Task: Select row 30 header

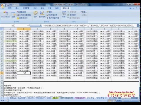Action: click(2, 73)
